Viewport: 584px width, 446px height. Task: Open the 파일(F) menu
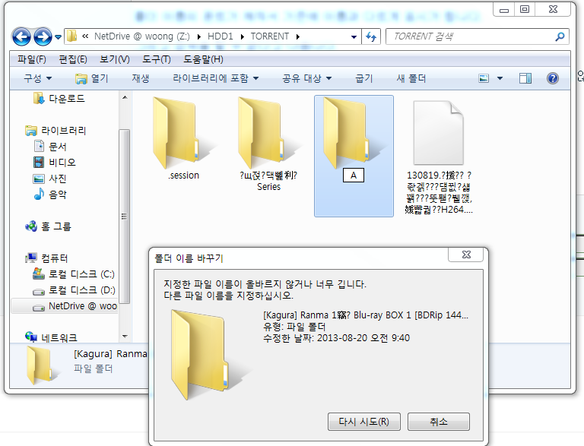[32, 59]
